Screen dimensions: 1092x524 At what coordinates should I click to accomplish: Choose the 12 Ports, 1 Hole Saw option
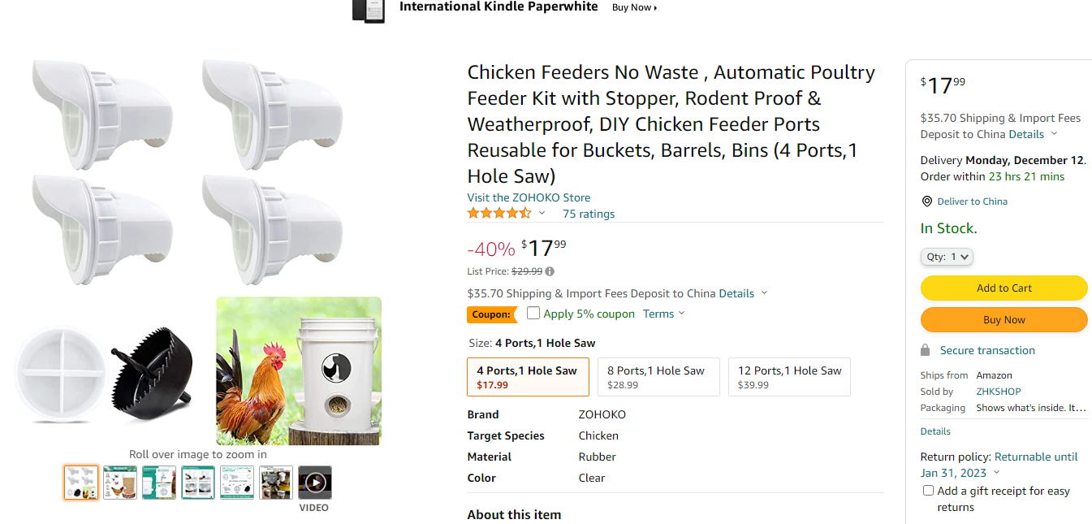coord(789,377)
